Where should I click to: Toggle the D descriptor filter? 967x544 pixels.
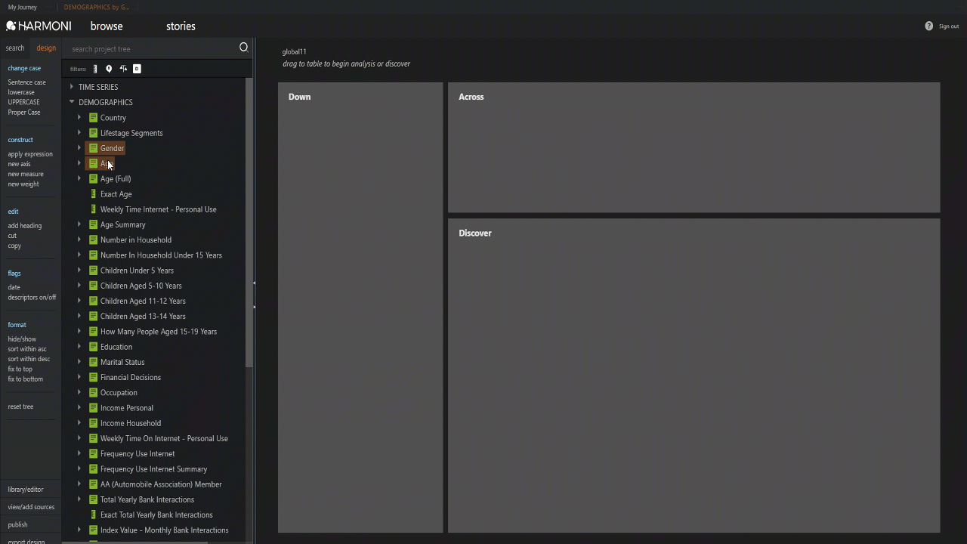click(137, 69)
